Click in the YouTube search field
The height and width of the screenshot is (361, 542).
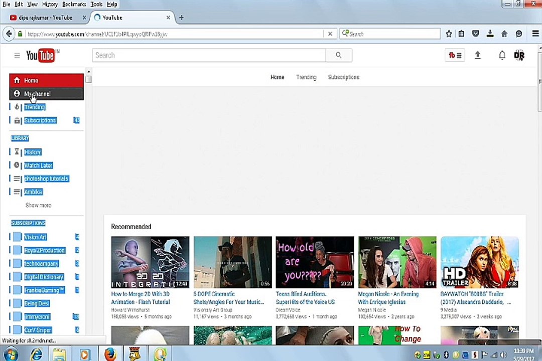pos(209,55)
